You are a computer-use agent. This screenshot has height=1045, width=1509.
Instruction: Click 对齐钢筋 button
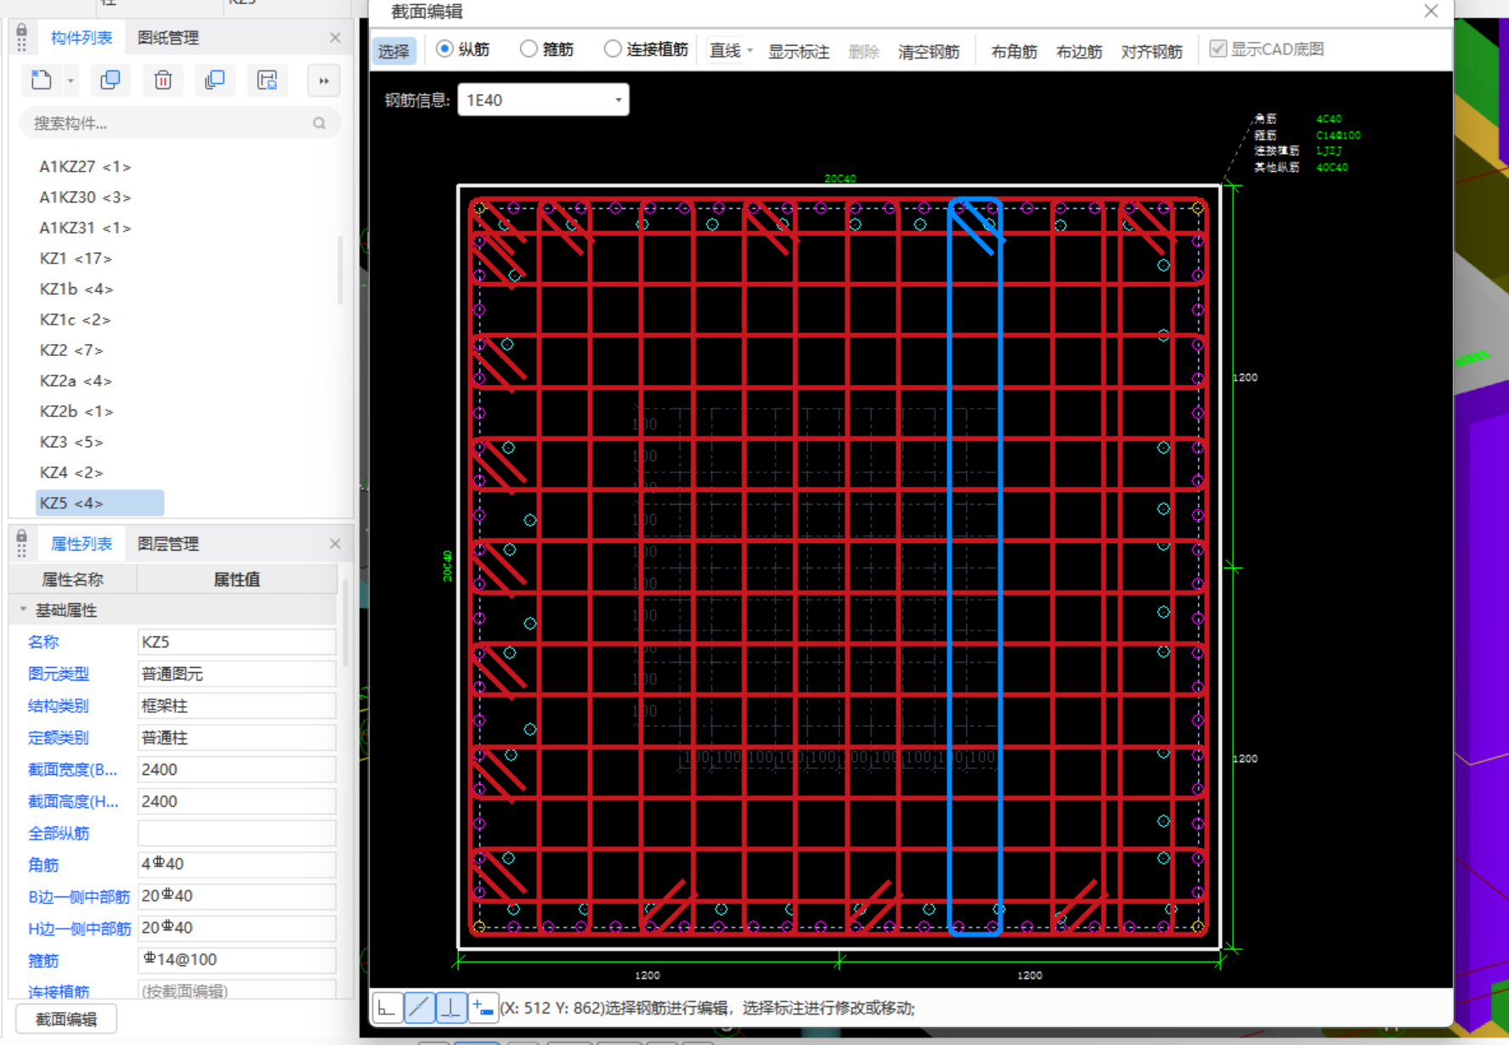(1152, 51)
